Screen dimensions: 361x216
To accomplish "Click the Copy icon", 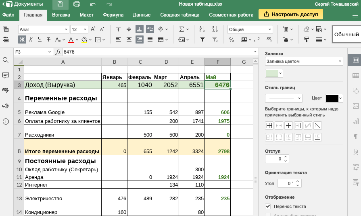I will (x=6, y=29).
